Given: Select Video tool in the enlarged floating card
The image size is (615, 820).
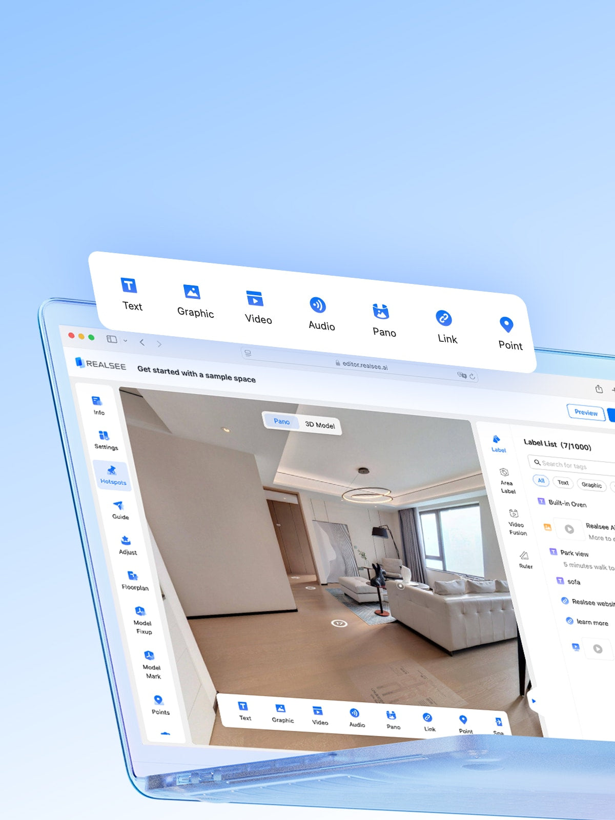Looking at the screenshot, I should pyautogui.click(x=257, y=307).
